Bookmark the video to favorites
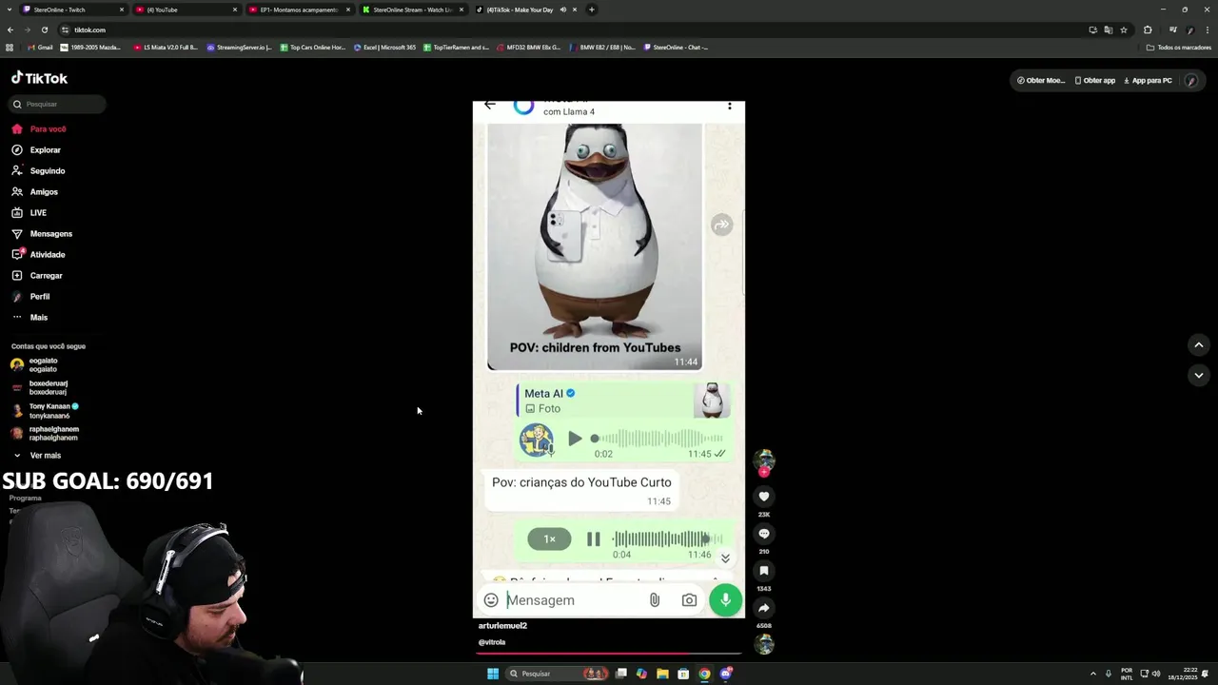Screen dimensions: 1218x685 763,571
